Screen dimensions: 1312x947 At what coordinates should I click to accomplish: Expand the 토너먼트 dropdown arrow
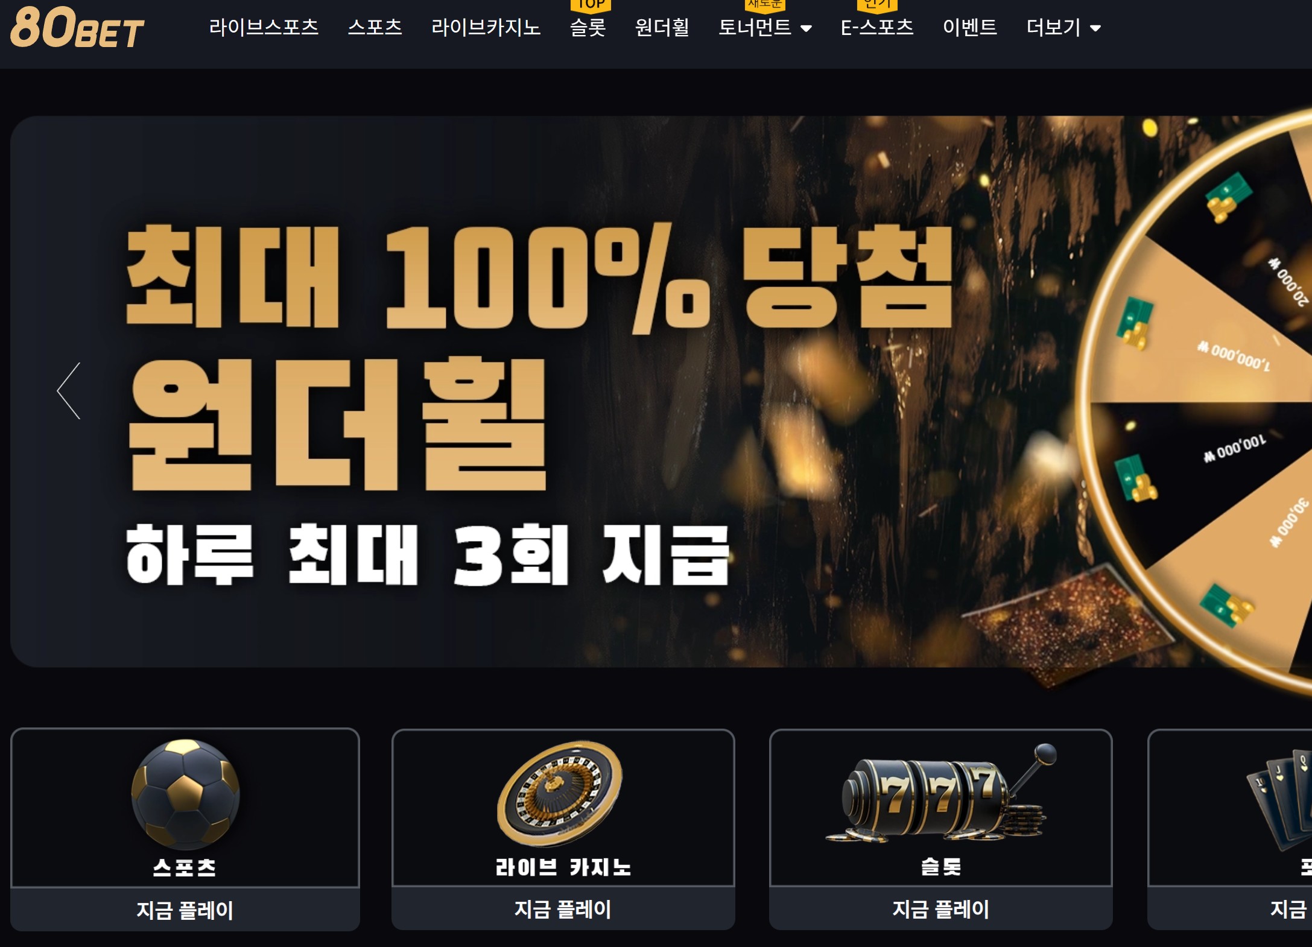[806, 28]
